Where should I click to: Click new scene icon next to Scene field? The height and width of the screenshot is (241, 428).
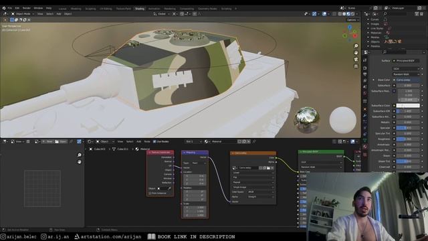coord(375,8)
